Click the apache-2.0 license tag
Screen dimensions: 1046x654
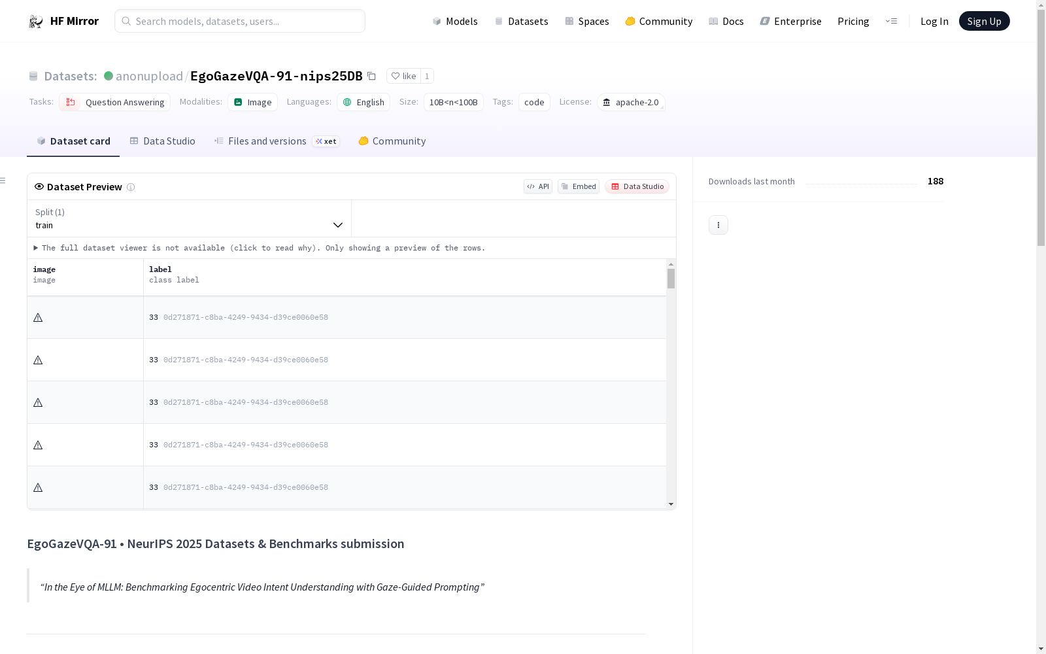[631, 102]
